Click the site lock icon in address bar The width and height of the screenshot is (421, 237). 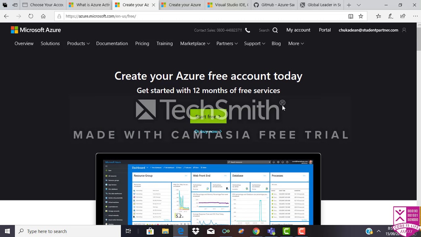(59, 16)
